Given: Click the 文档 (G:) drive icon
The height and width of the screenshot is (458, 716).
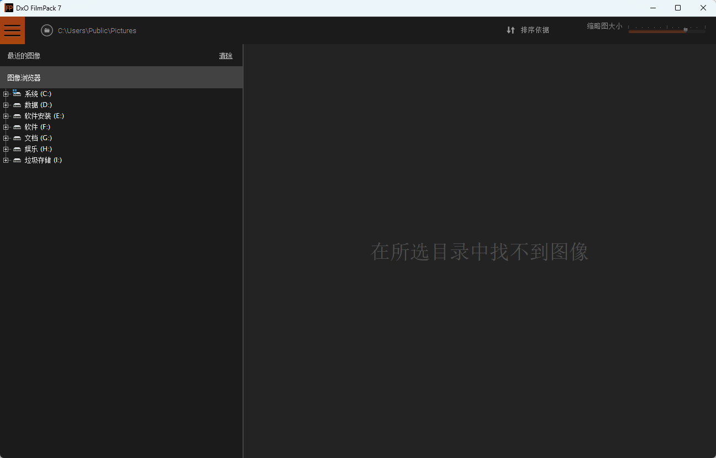Looking at the screenshot, I should coord(17,138).
